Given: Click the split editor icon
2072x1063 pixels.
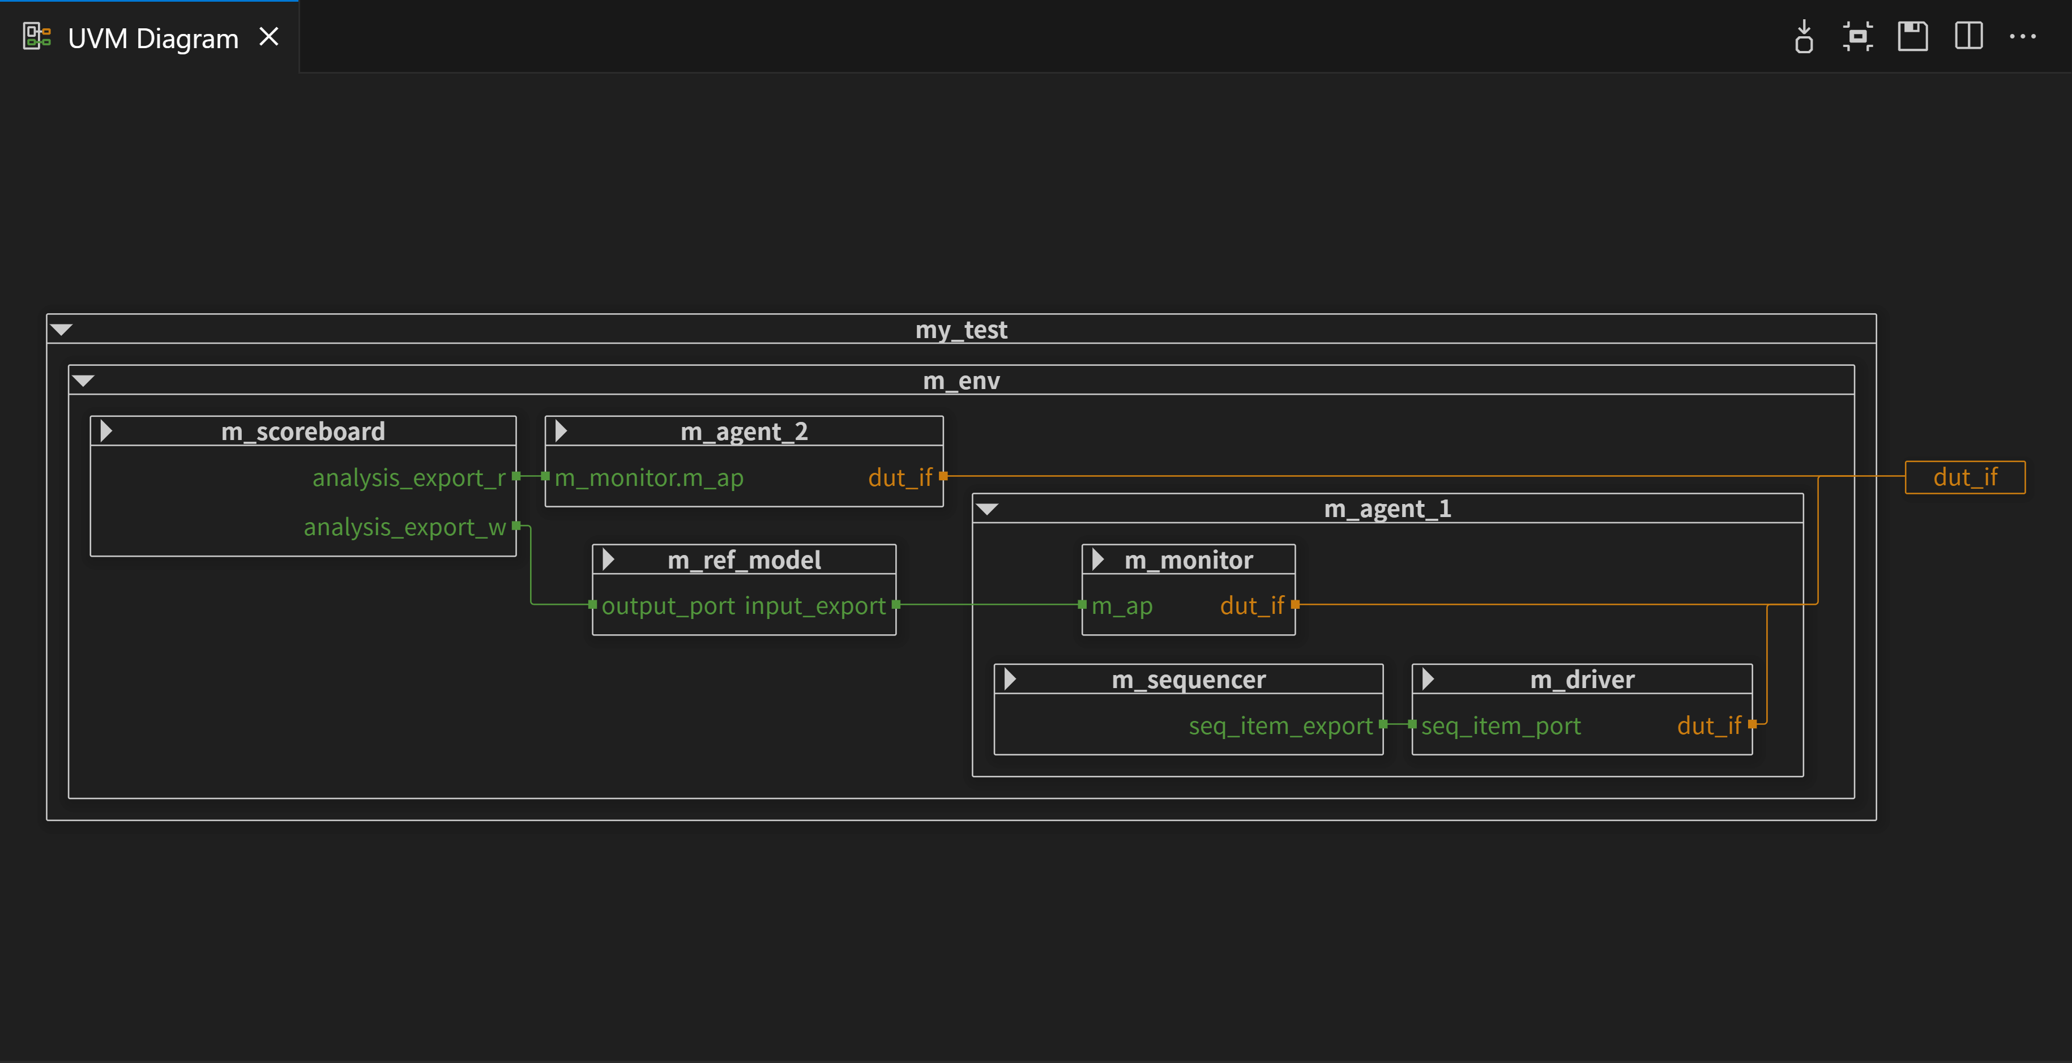Looking at the screenshot, I should pos(1968,37).
